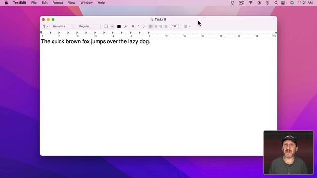The image size is (317, 178).
Task: Open Control Center
Action: click(x=283, y=3)
